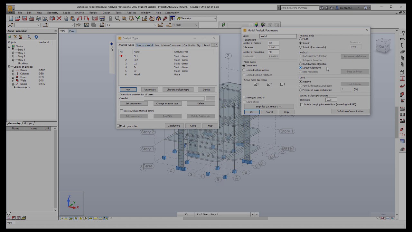Open the Loads menu
Image resolution: width=412 pixels, height=232 pixels.
(67, 13)
